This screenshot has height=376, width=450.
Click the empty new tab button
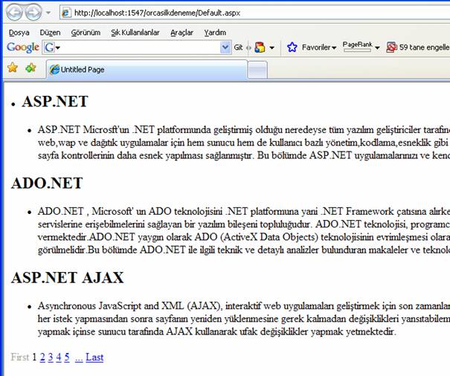point(257,70)
